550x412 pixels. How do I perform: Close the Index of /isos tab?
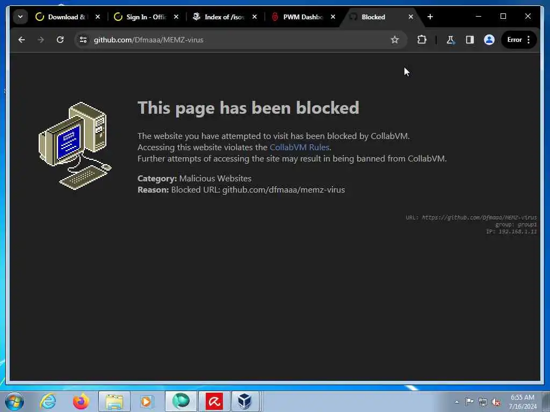255,17
